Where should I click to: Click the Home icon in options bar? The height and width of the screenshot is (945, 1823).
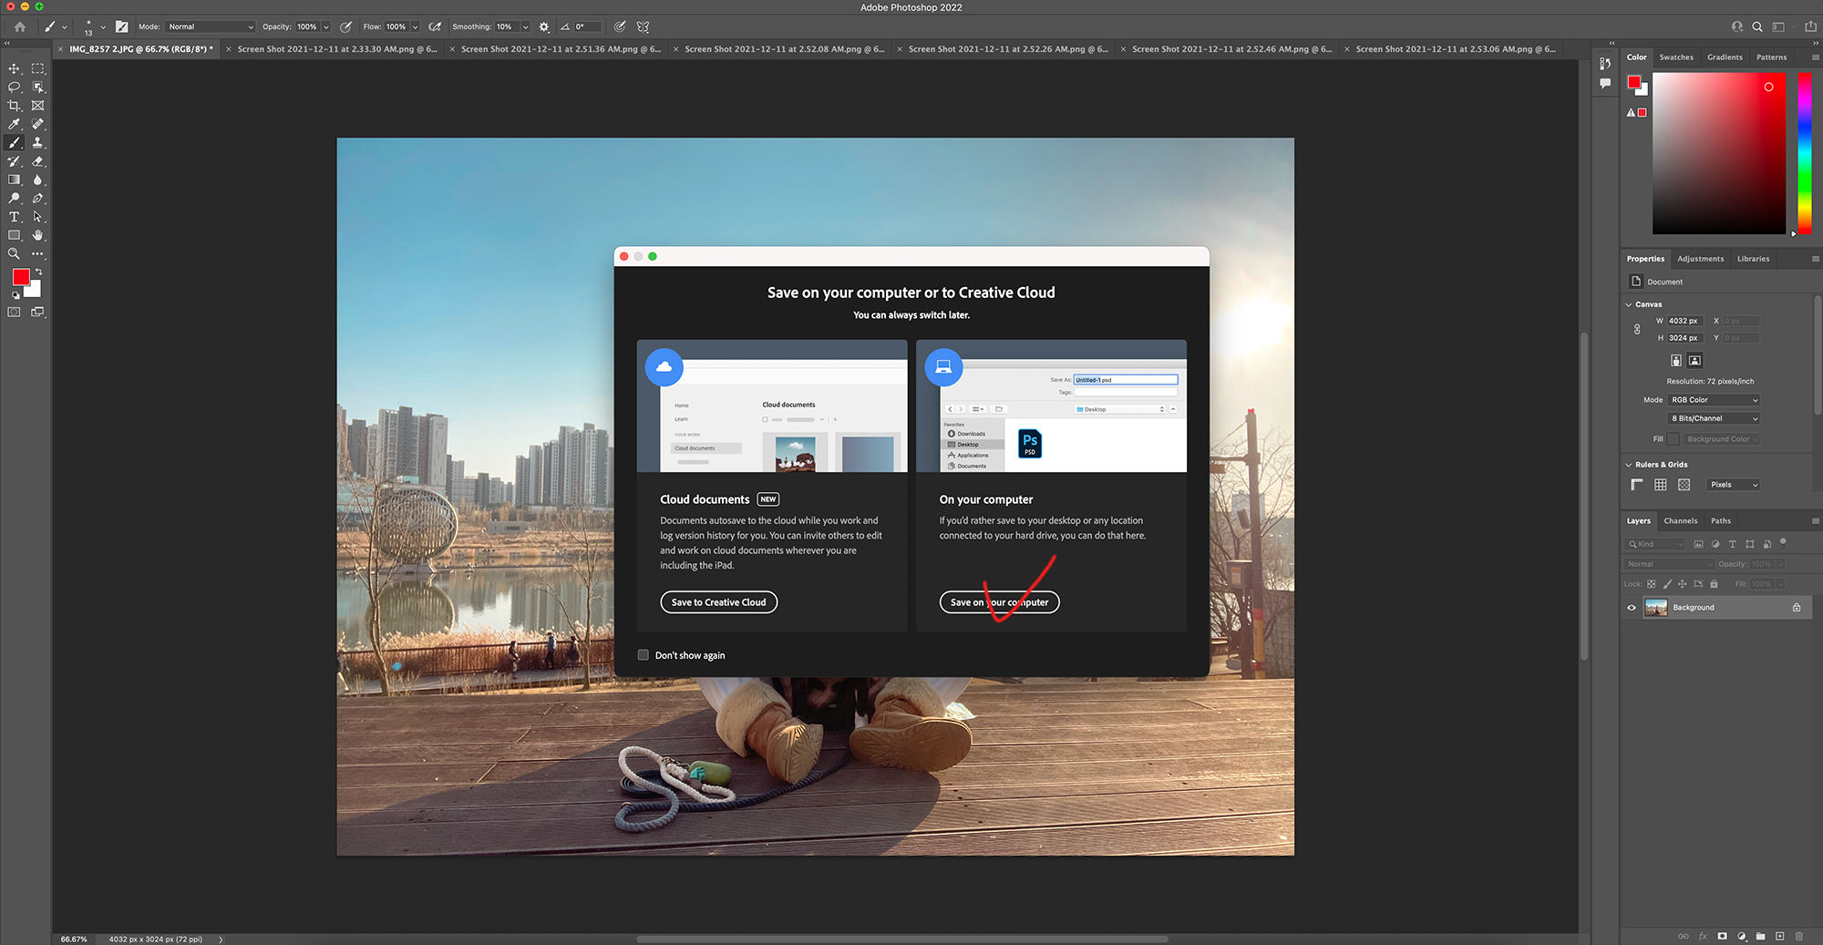pyautogui.click(x=20, y=26)
